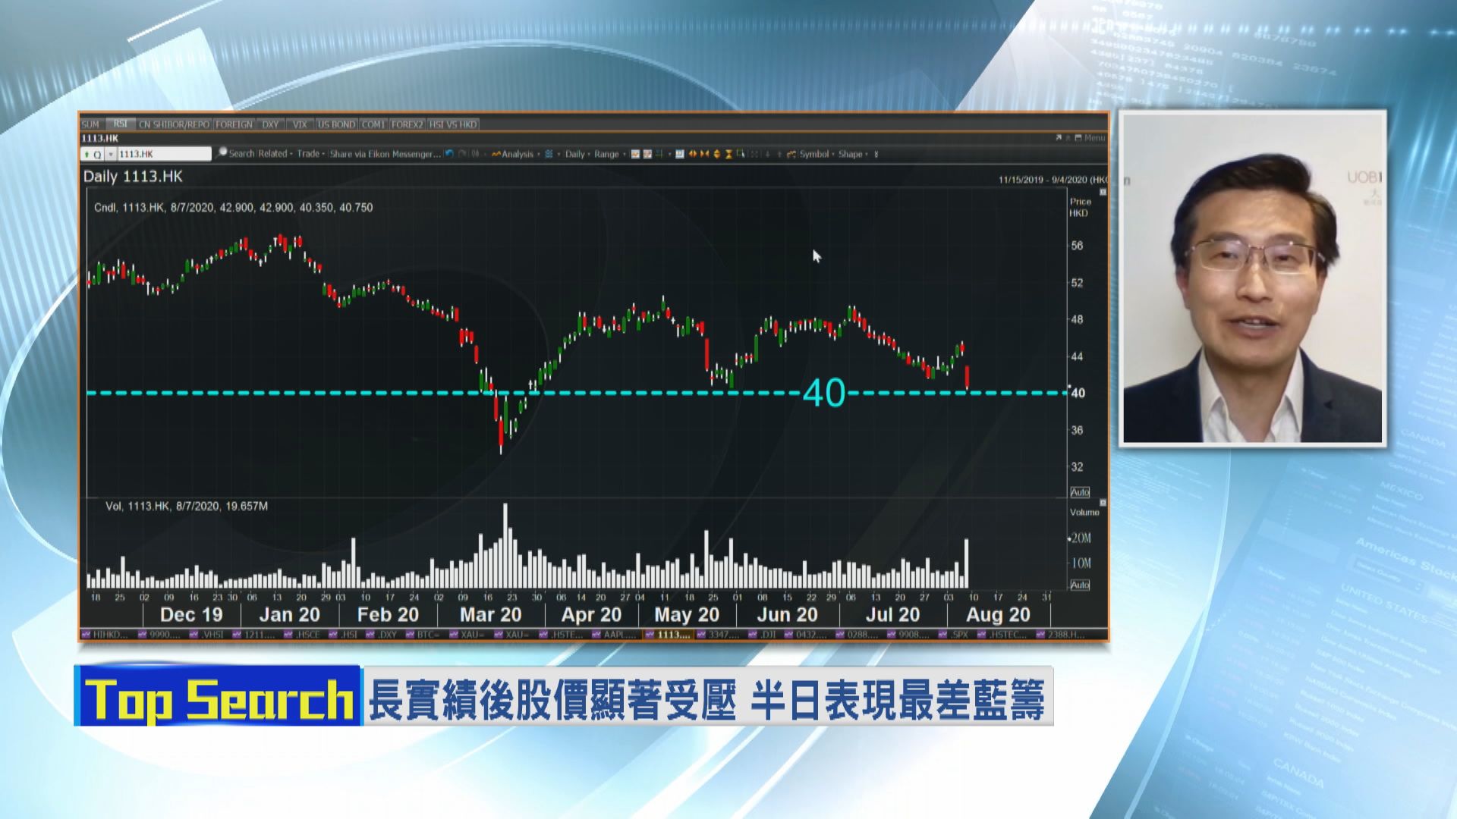Click the Trade button in the toolbar
The height and width of the screenshot is (819, 1457).
308,154
